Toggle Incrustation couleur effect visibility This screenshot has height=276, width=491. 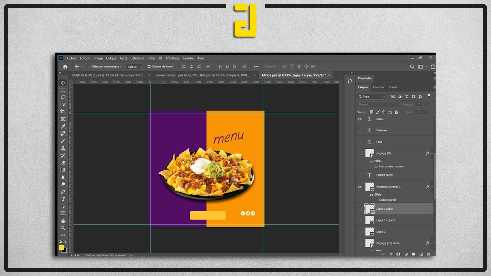tap(376, 166)
